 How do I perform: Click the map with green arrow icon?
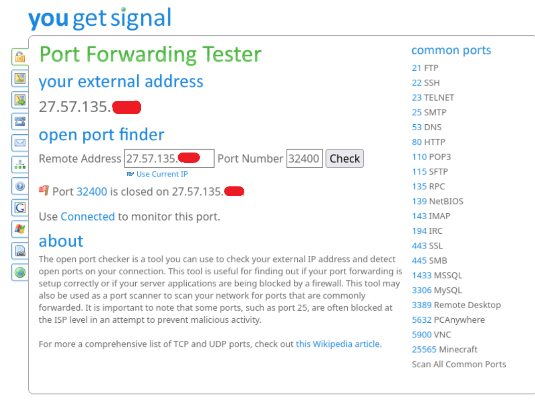(20, 99)
